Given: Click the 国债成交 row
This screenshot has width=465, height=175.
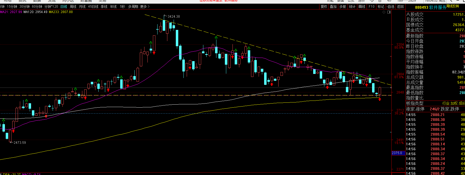Looking at the screenshot, I should (435, 25).
